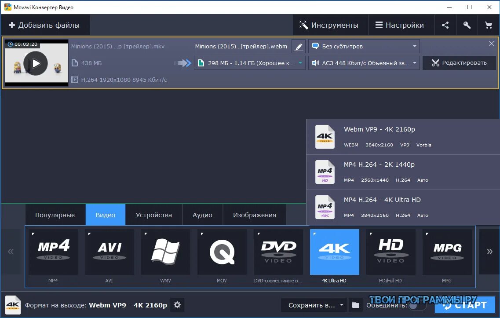Switch to the Популярные tab
Screen dimensions: 500x318
click(x=55, y=215)
